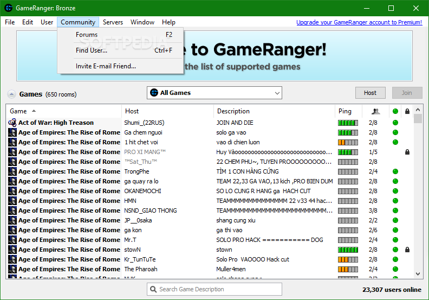
Task: Click game icon in The Pharoah row
Action: pos(12,269)
